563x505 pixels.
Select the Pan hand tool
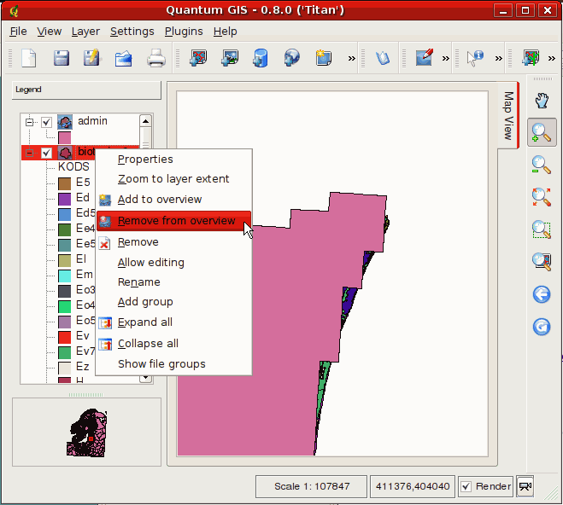(x=542, y=101)
